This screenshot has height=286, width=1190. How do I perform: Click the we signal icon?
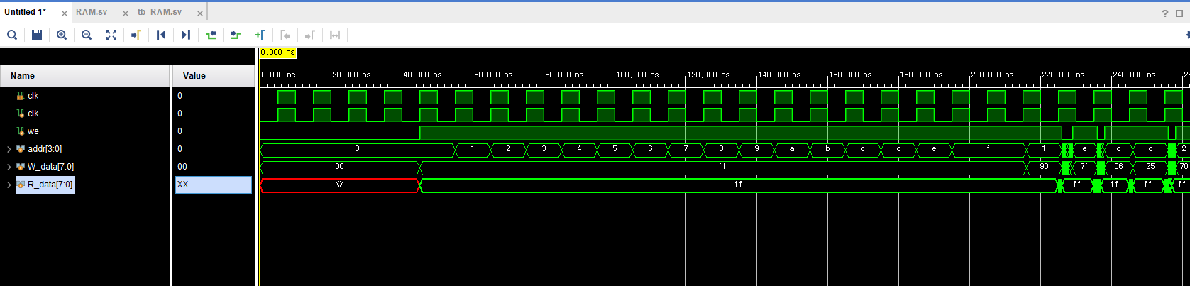(21, 131)
